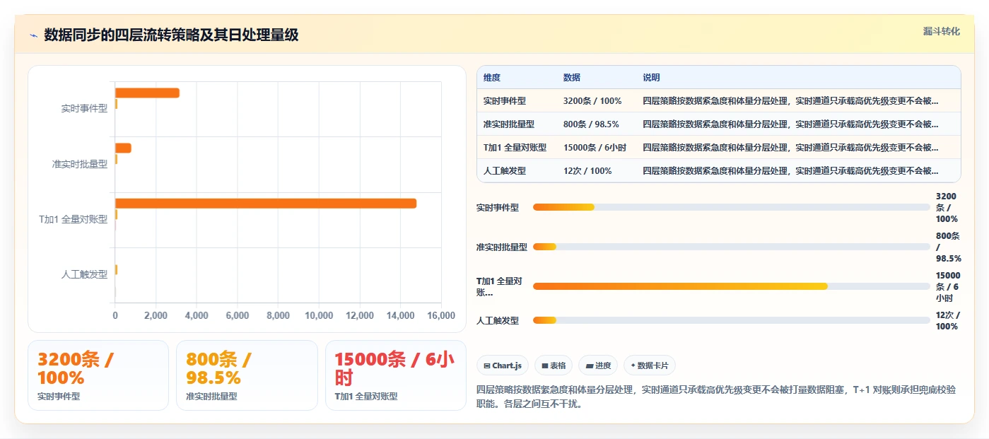989x439 pixels.
Task: Click 准实时批量型 in the table
Action: point(509,124)
